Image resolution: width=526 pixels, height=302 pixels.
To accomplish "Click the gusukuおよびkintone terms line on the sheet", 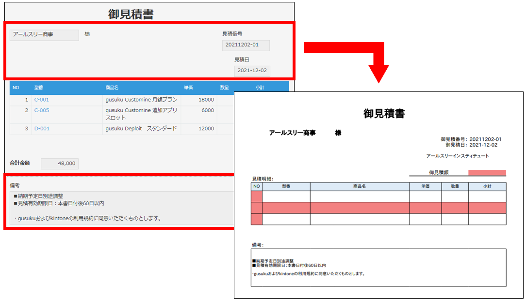I will [x=309, y=273].
